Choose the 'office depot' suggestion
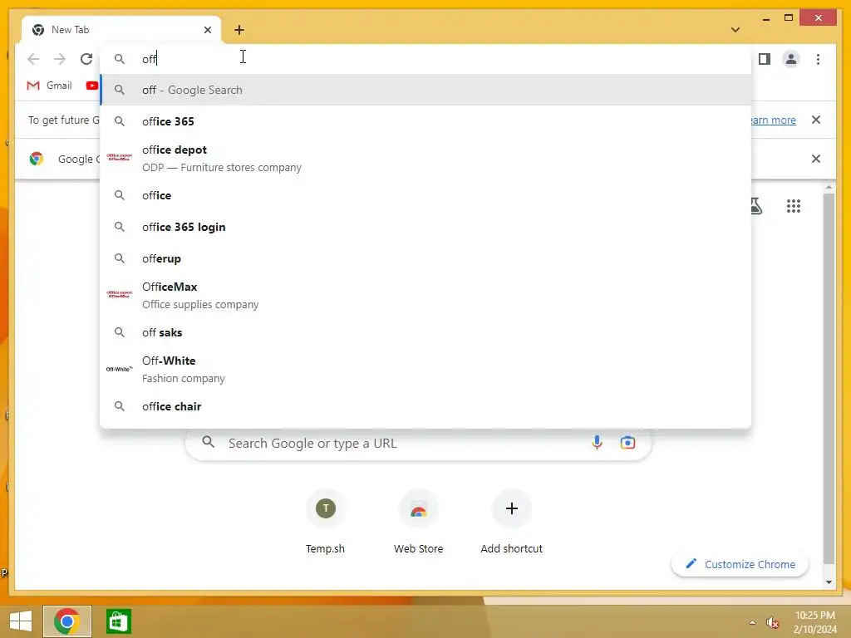 (426, 158)
